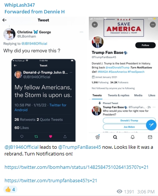Switch to the Media tab
The width and height of the screenshot is (158, 196).
click(x=138, y=95)
